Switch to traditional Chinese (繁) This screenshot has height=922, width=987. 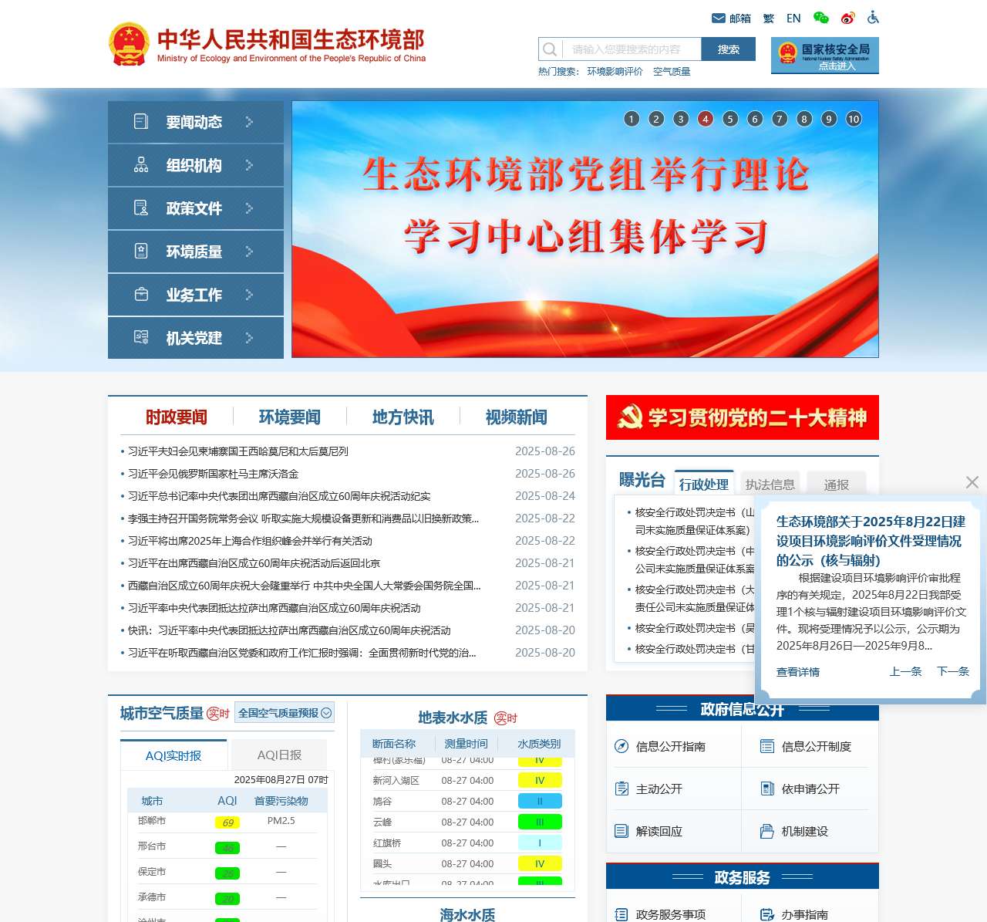[769, 19]
